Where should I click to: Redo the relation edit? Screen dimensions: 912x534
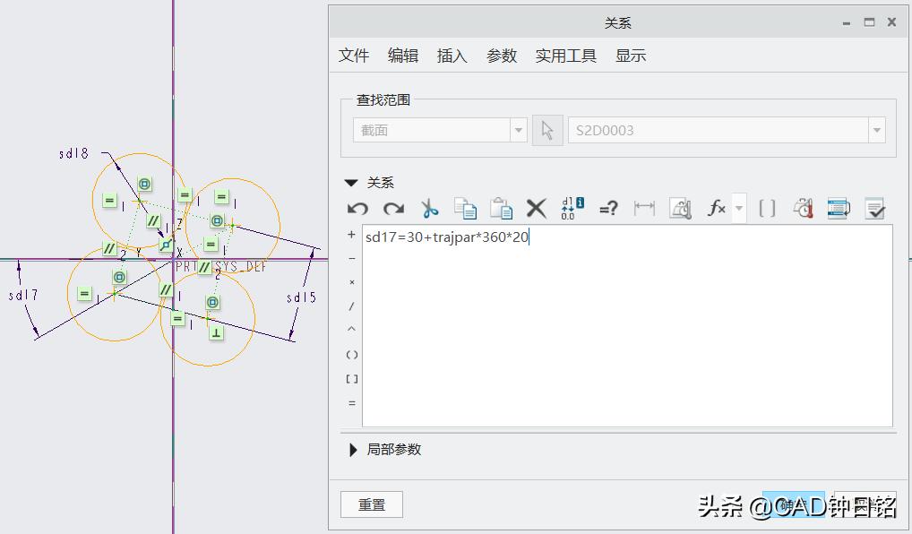[x=393, y=208]
